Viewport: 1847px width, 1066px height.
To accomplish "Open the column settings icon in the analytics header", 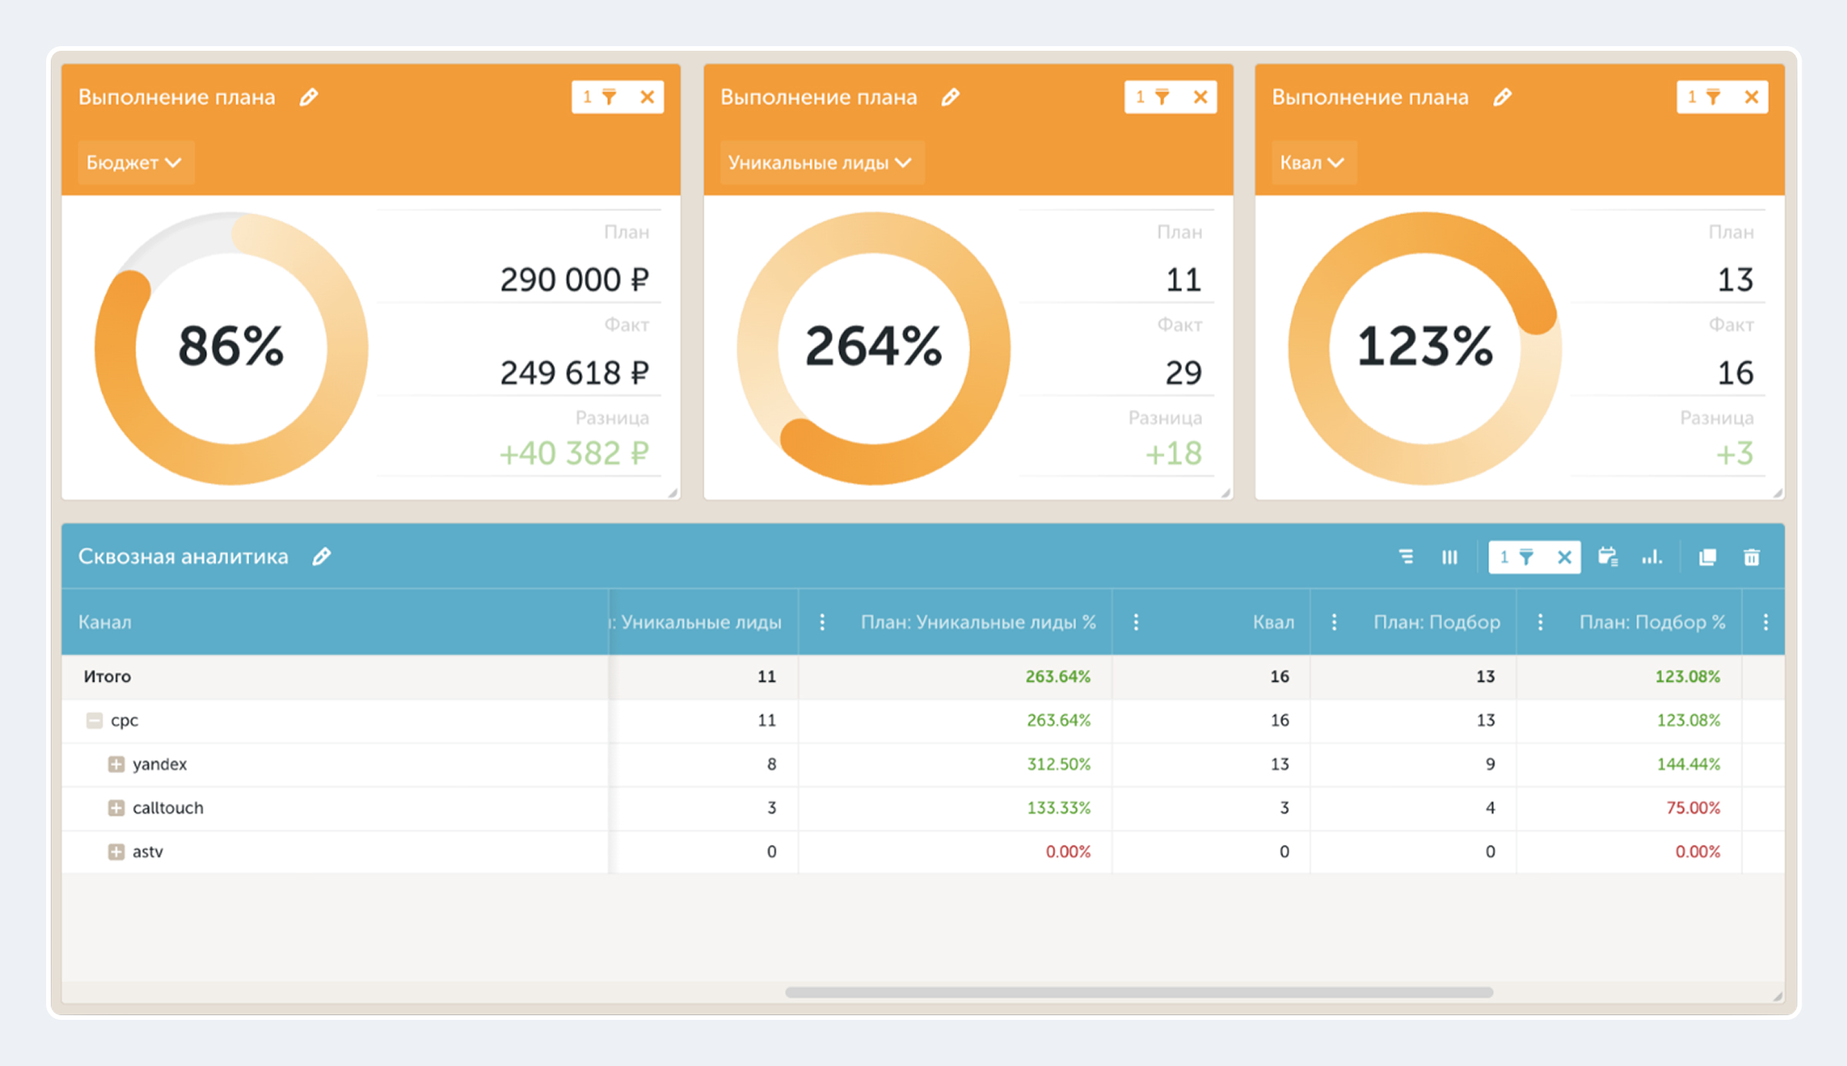I will click(x=1449, y=557).
